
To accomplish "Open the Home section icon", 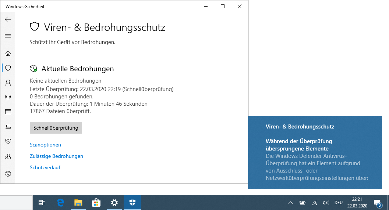I will click(x=8, y=54).
